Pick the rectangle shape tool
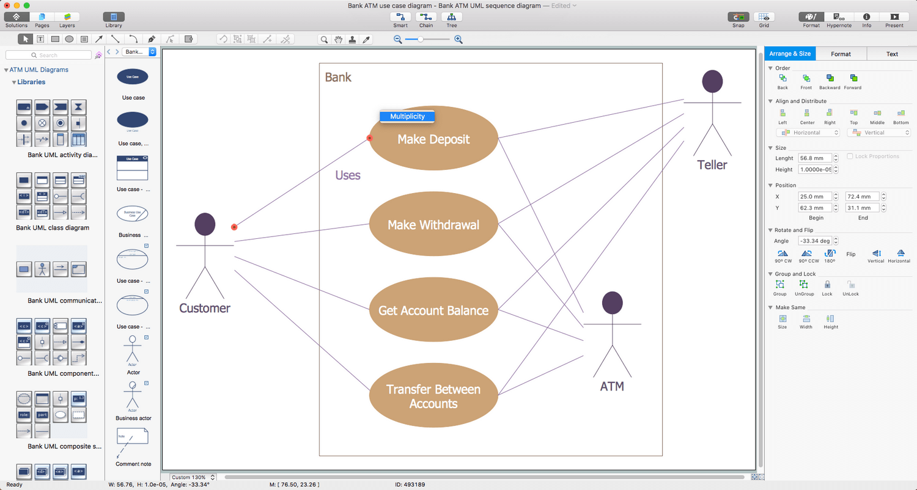This screenshot has width=917, height=490. coord(55,39)
